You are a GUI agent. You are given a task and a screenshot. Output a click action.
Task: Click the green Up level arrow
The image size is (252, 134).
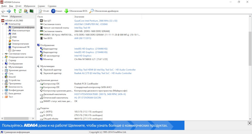coord(15,11)
